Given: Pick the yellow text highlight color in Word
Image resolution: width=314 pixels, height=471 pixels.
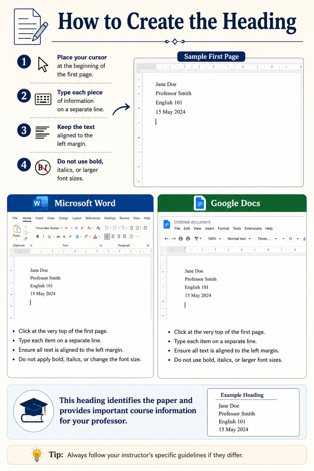Looking at the screenshot, I should coord(86,236).
